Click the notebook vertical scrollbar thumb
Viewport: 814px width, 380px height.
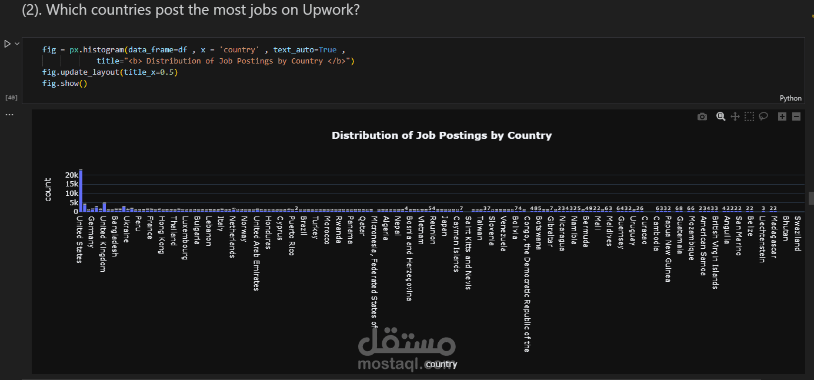pos(811,198)
